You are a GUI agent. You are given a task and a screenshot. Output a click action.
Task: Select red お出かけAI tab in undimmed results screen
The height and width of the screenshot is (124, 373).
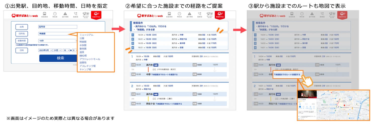(x=220, y=15)
